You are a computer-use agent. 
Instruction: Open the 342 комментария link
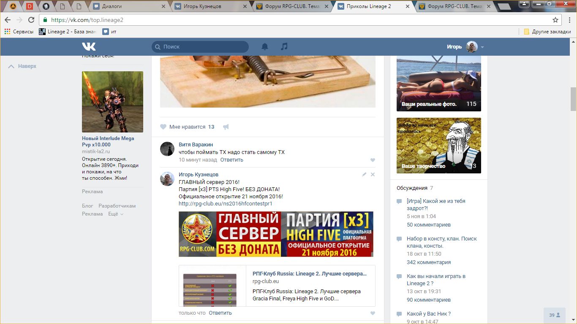[x=429, y=262]
